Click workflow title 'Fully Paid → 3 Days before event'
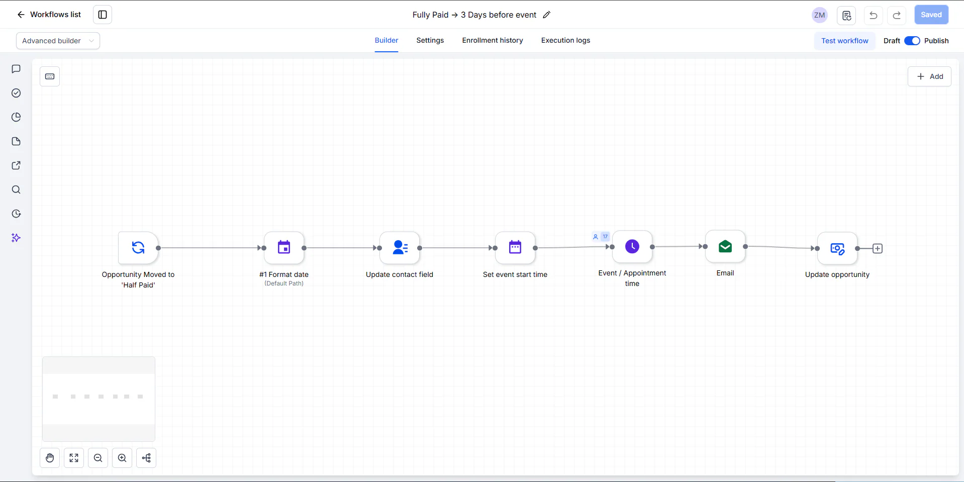964x482 pixels. 474,15
